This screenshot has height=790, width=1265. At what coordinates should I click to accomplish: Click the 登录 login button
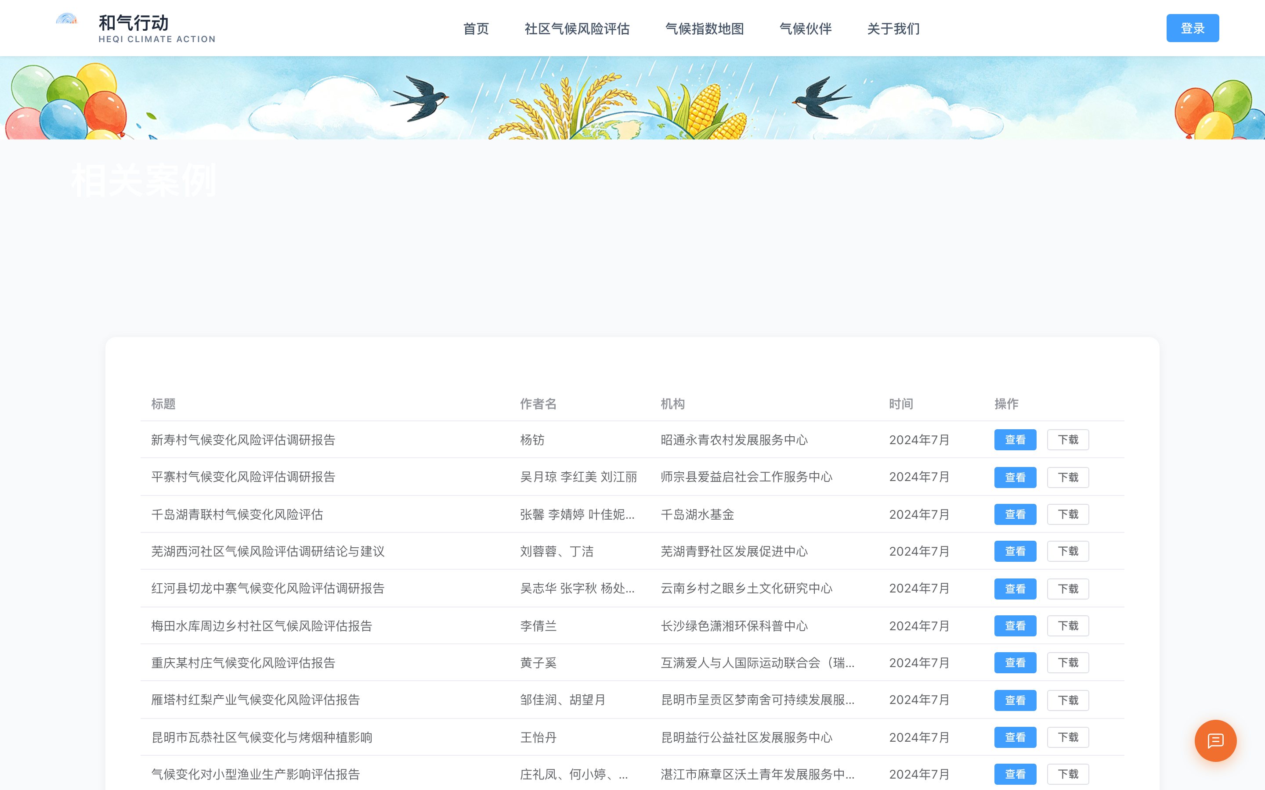1193,28
